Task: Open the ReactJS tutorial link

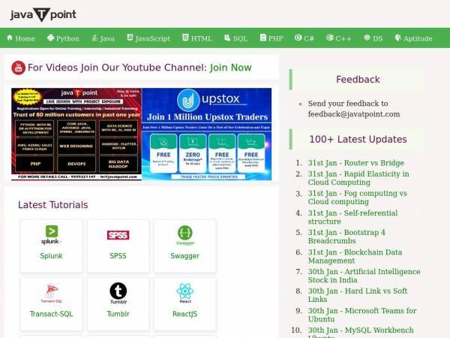Action: (x=185, y=314)
